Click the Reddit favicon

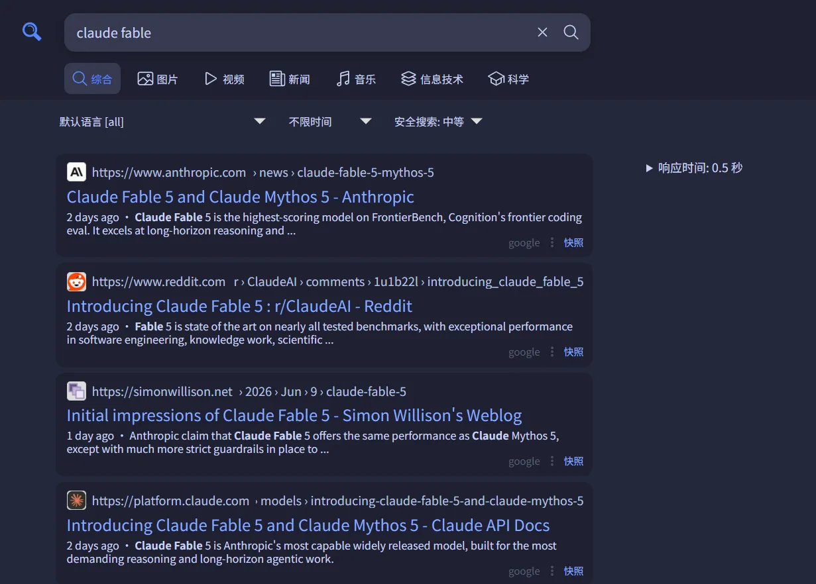77,281
